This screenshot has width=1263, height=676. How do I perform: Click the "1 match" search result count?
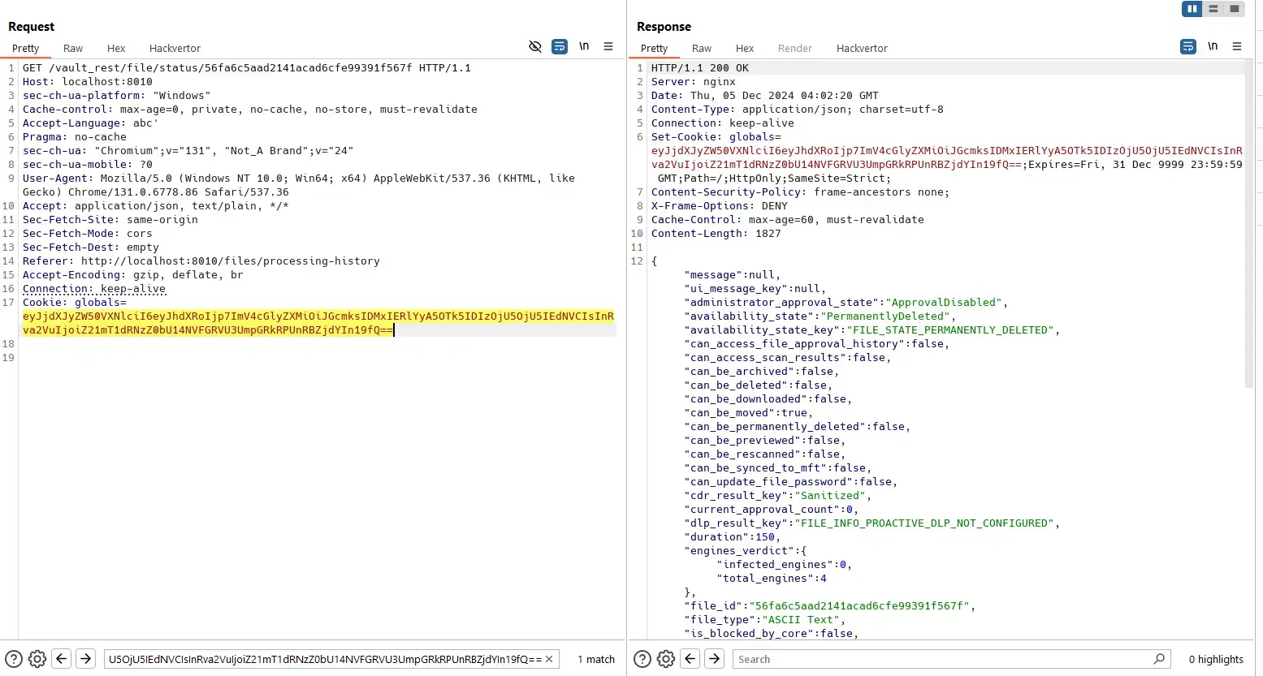pyautogui.click(x=596, y=659)
